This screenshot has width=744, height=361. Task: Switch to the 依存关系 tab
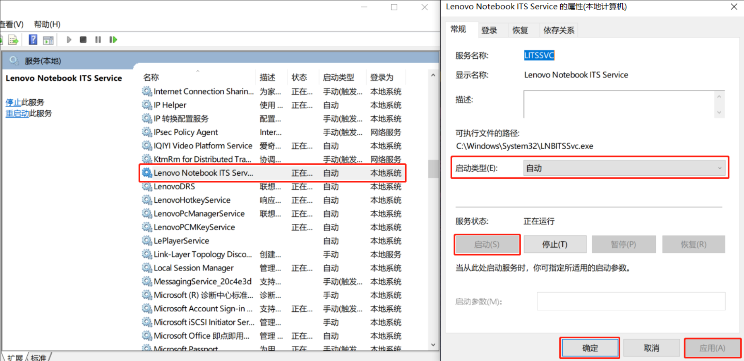(x=559, y=30)
